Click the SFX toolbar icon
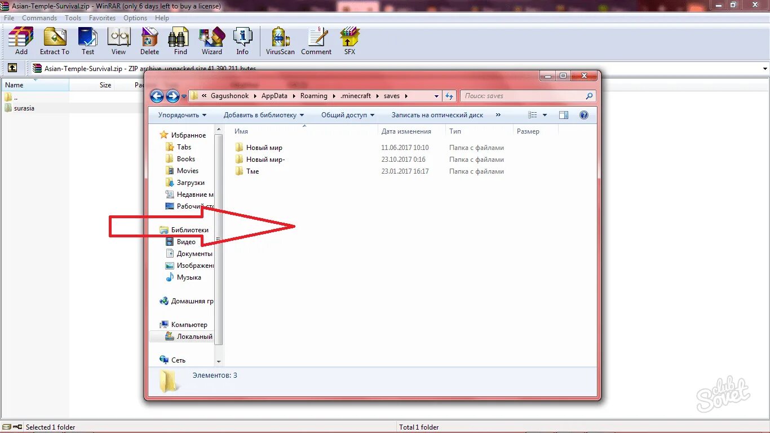 [349, 41]
